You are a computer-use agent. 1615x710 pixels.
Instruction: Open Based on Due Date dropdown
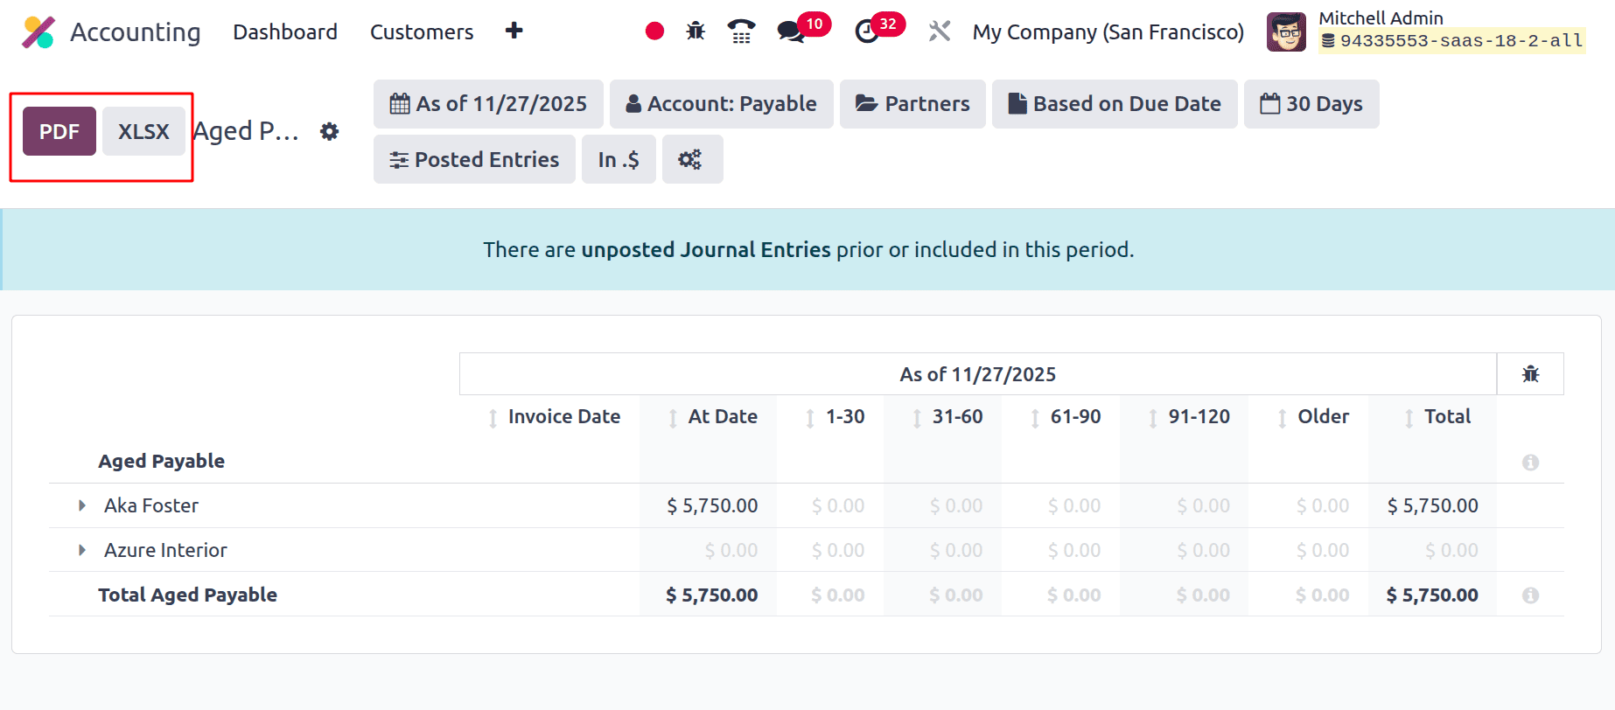coord(1115,104)
